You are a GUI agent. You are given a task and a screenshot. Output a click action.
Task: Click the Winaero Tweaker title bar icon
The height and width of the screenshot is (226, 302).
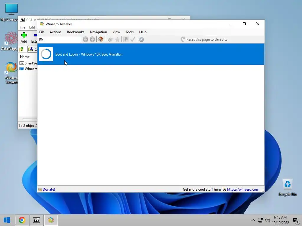[42, 24]
